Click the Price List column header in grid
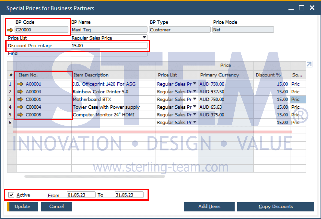 coord(177,75)
